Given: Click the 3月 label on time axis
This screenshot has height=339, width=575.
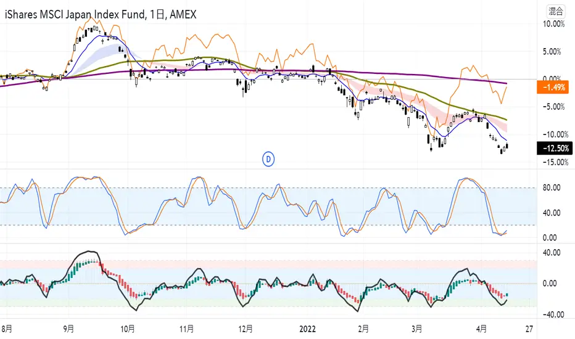Looking at the screenshot, I should (416, 329).
